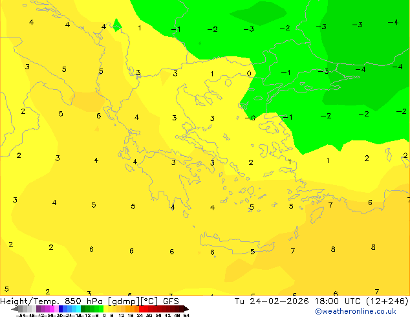Screen dimensions: 410x317
Task: Click the '54' legend scale label
Action: tap(186, 315)
